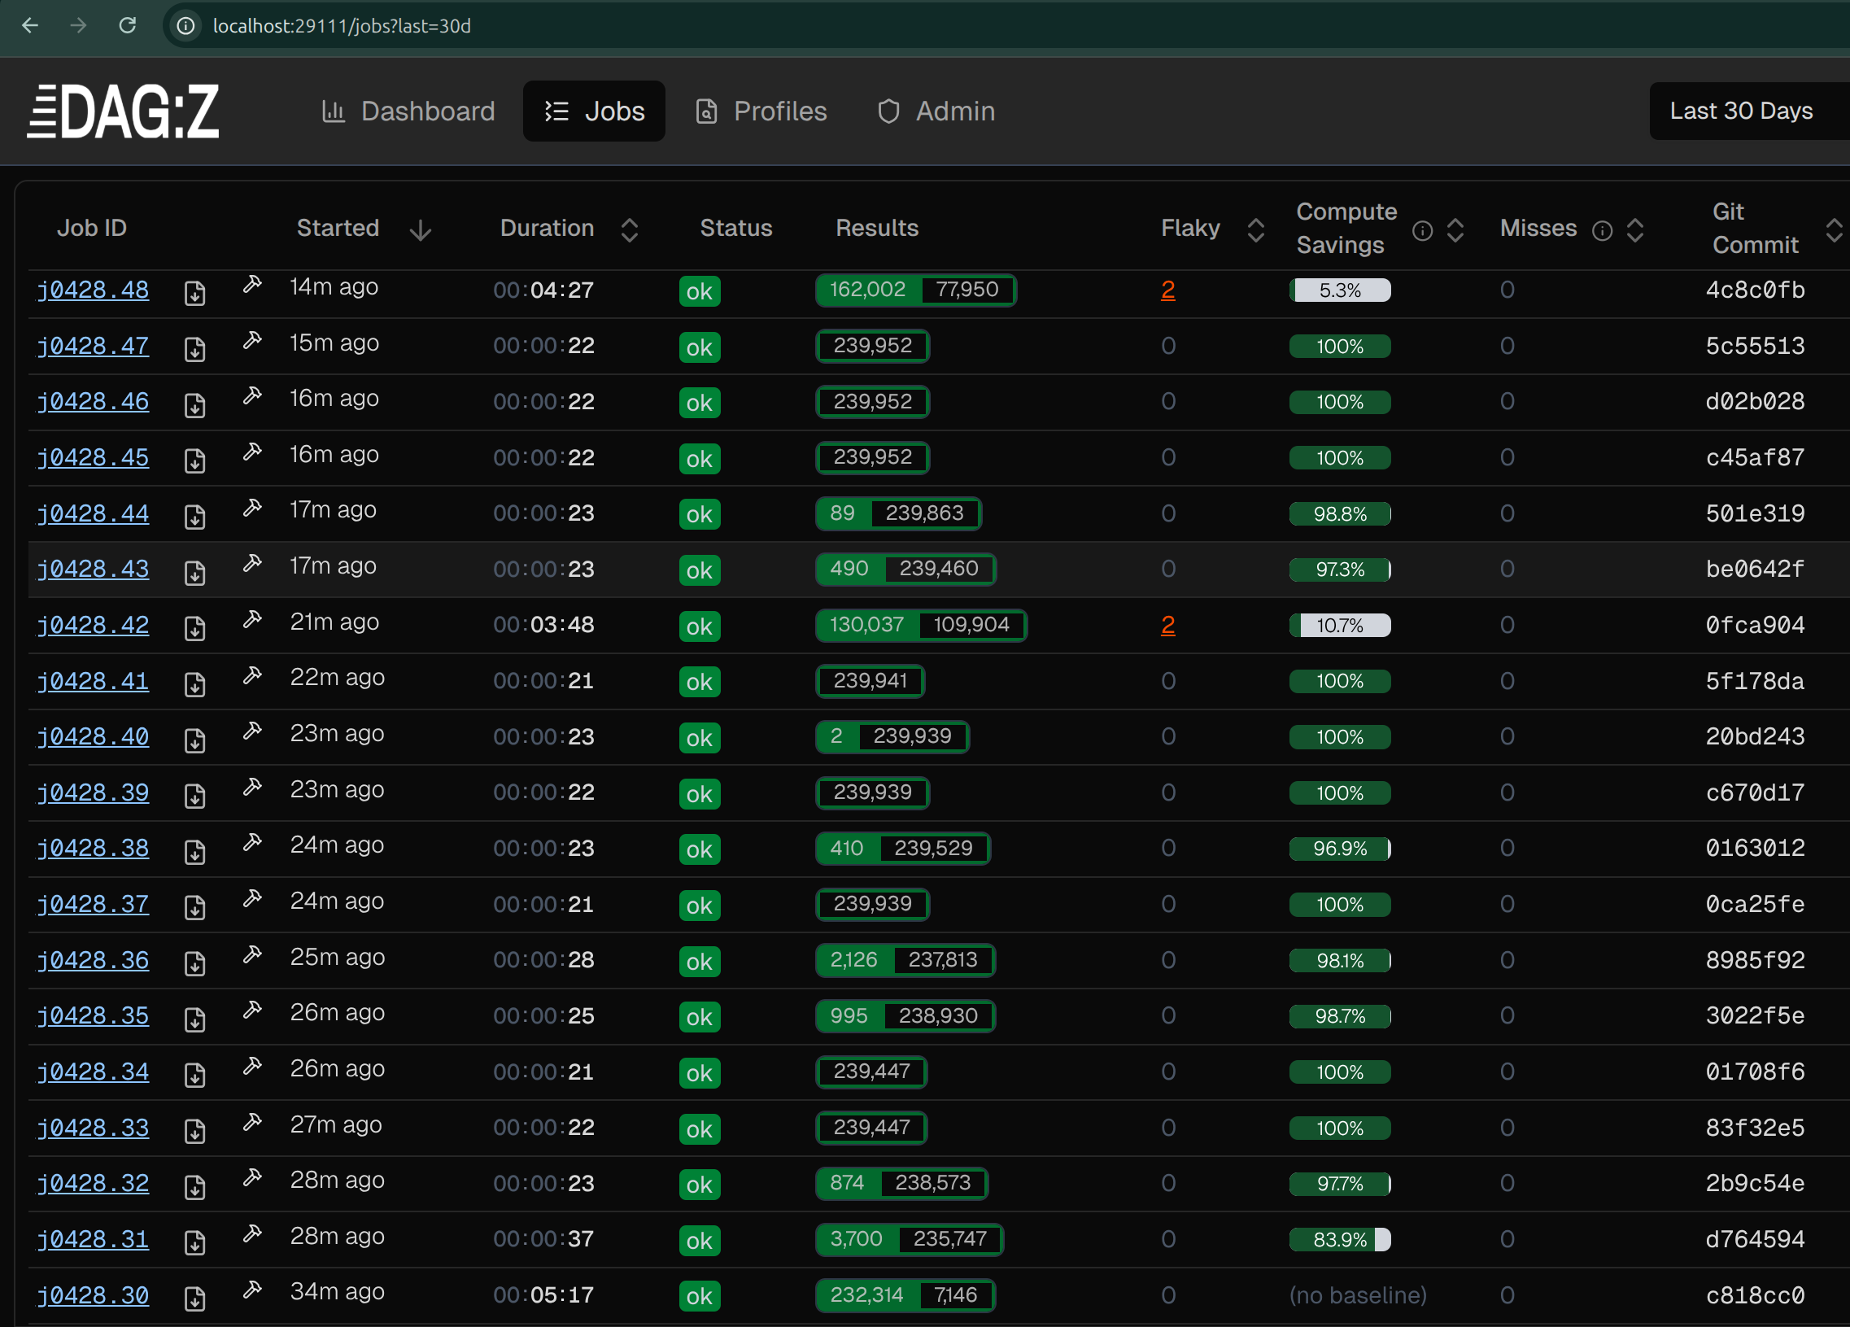Click the download icon for job j0428.33
This screenshot has width=1850, height=1327.
click(194, 1131)
